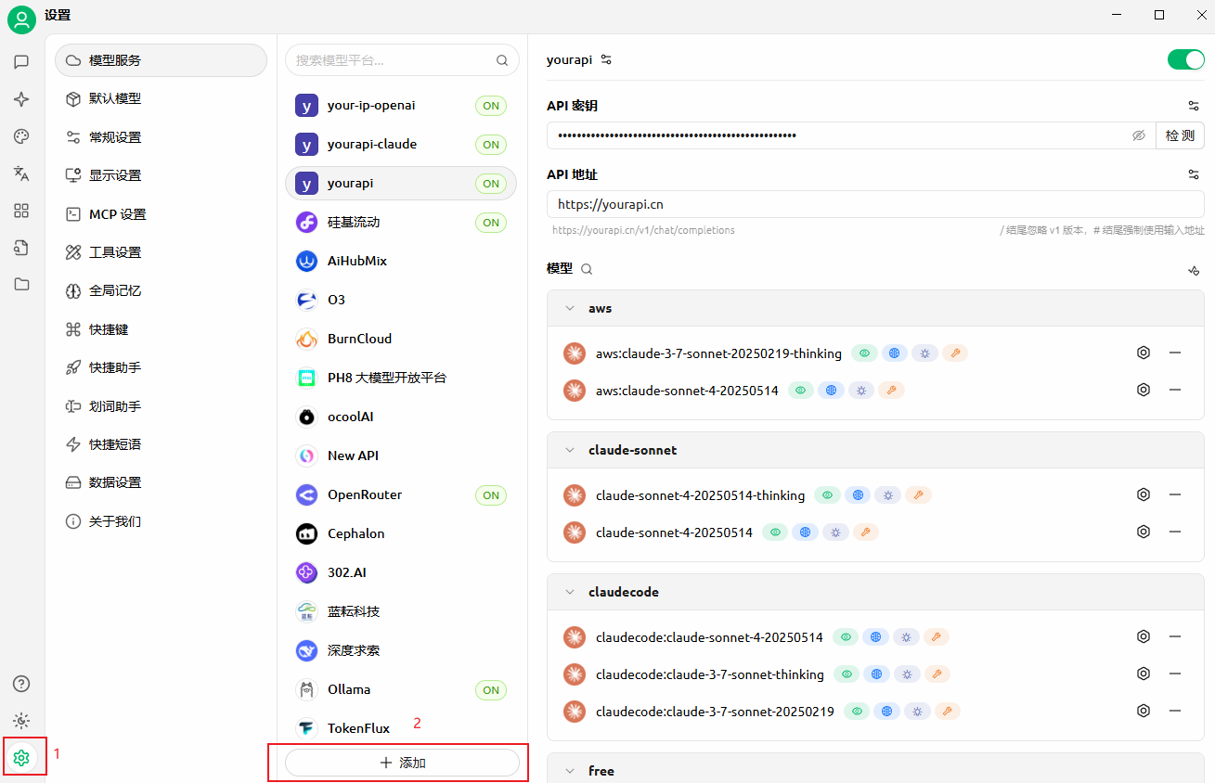The width and height of the screenshot is (1215, 783).
Task: Open yourapi provider settings sliders icon
Action: [606, 59]
